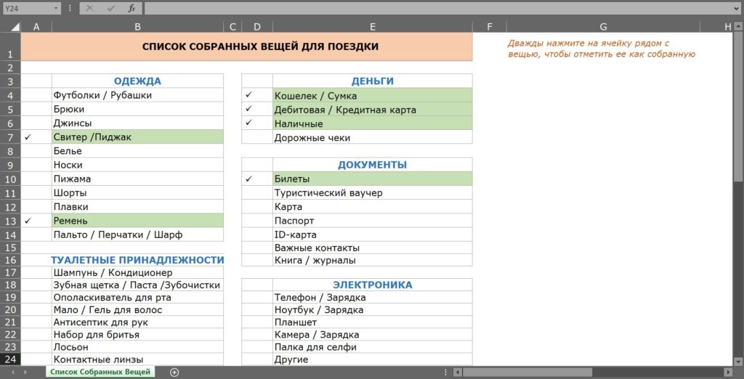Uncheck the Кошелек / Сумка checkmark cell

point(256,95)
